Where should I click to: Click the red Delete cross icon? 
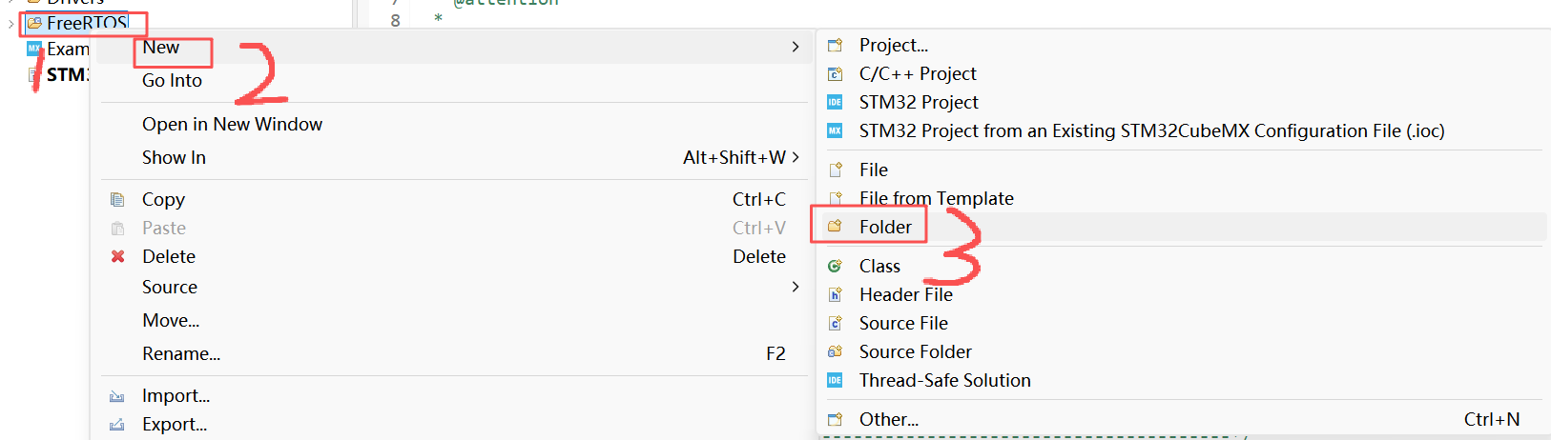pyautogui.click(x=117, y=256)
